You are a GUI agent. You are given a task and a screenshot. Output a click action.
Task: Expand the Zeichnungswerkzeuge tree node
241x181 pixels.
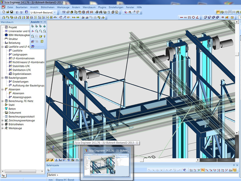tap(3, 120)
